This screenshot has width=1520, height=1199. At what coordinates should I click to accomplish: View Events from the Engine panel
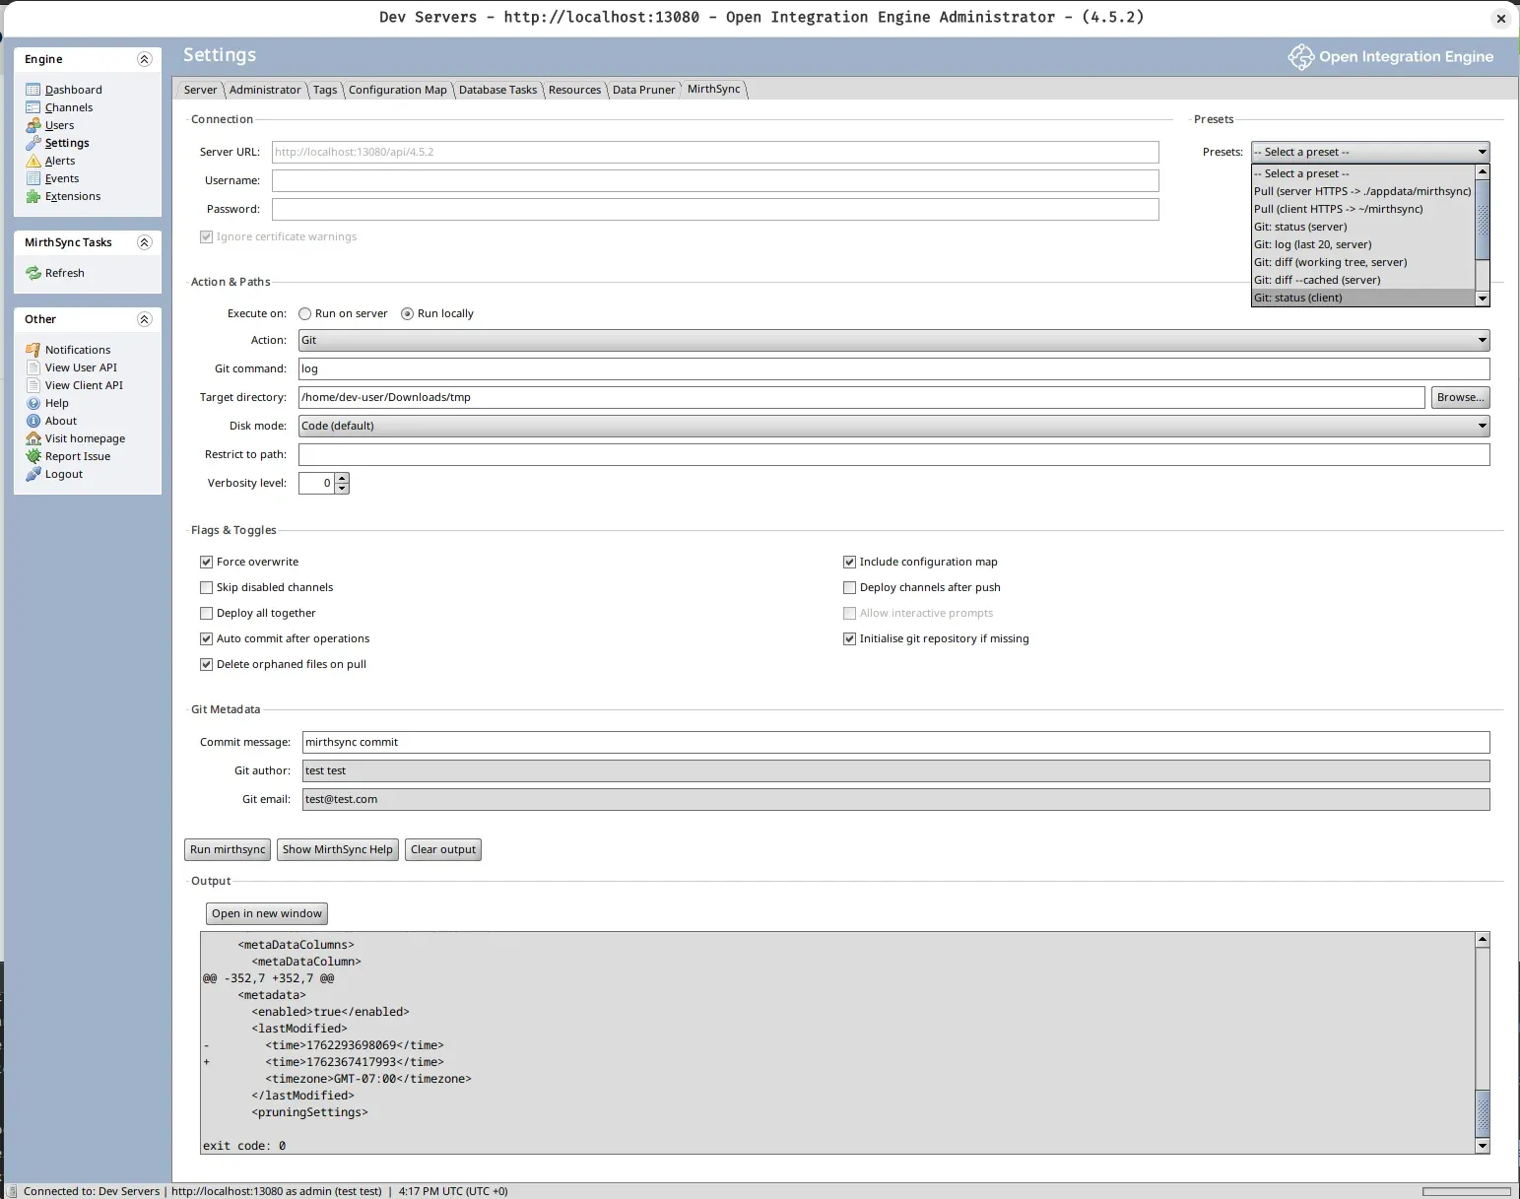click(61, 178)
